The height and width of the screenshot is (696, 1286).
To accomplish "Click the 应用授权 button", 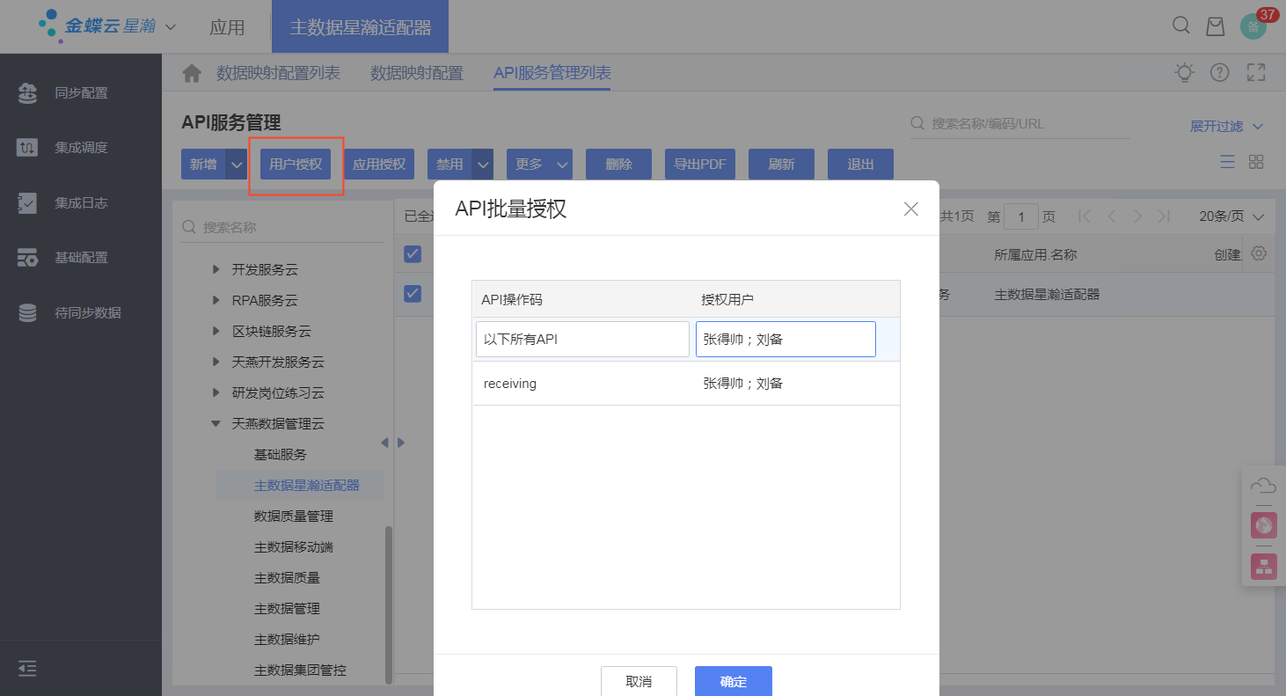I will point(379,165).
